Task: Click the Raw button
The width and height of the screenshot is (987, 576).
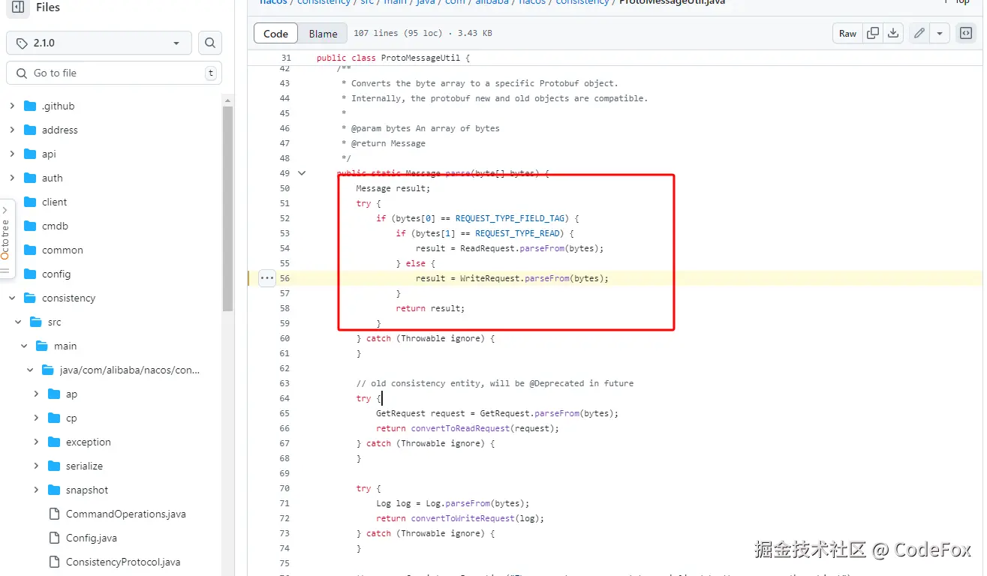Action: [847, 34]
